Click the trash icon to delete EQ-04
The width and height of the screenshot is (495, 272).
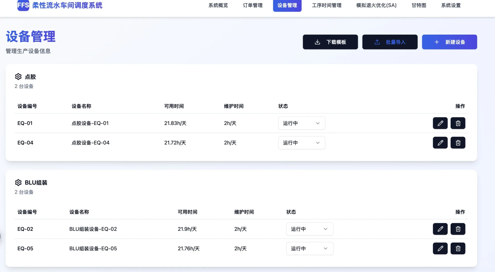pos(458,143)
